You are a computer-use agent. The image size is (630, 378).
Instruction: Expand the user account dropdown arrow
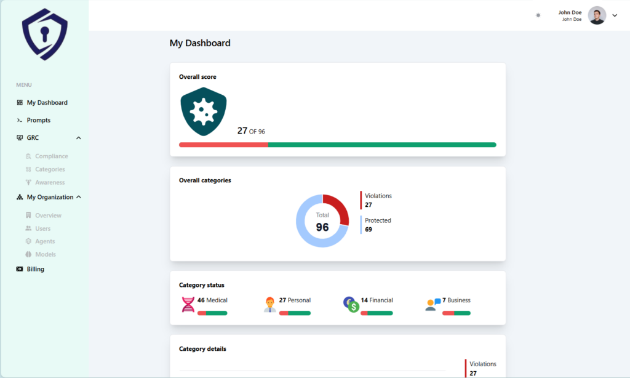click(x=615, y=15)
